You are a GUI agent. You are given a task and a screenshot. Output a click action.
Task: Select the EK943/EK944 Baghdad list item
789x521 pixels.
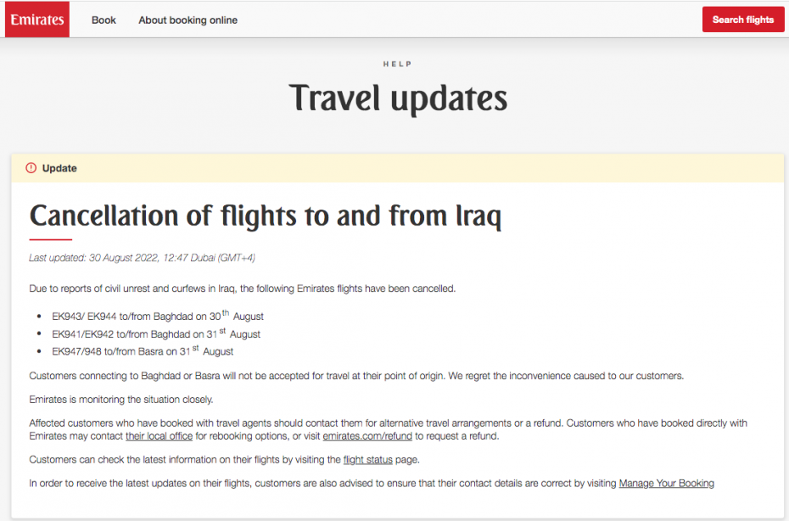[158, 317]
